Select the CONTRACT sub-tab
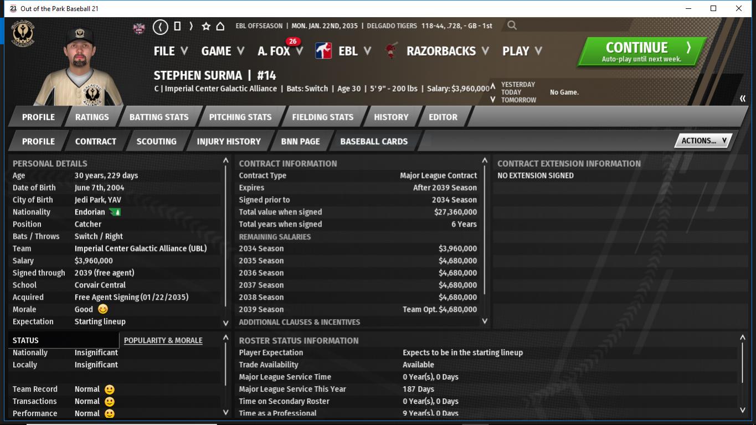756x425 pixels. tap(96, 141)
